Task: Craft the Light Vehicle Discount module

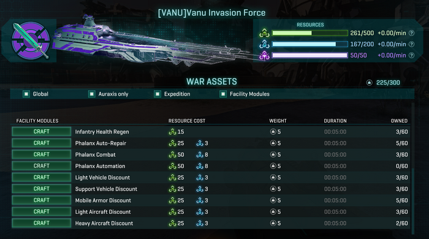Action: [x=41, y=178]
